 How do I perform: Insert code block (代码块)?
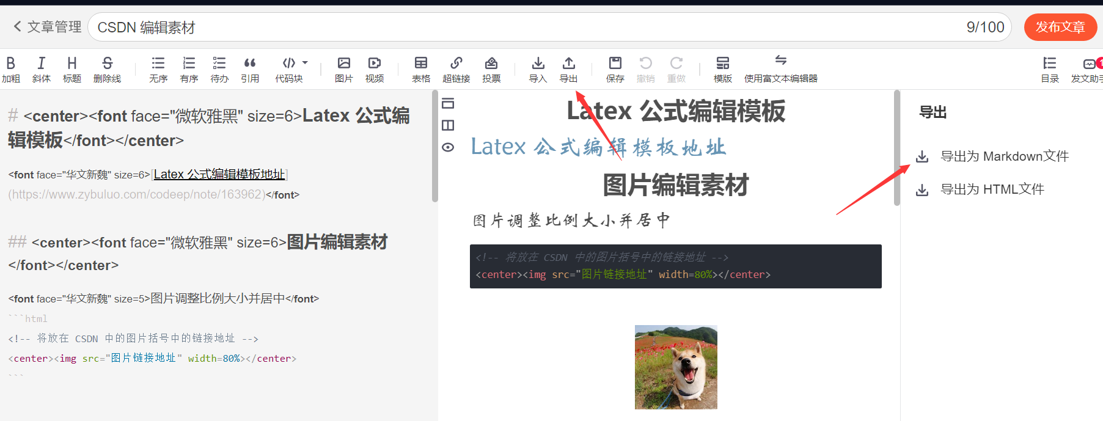tap(289, 69)
